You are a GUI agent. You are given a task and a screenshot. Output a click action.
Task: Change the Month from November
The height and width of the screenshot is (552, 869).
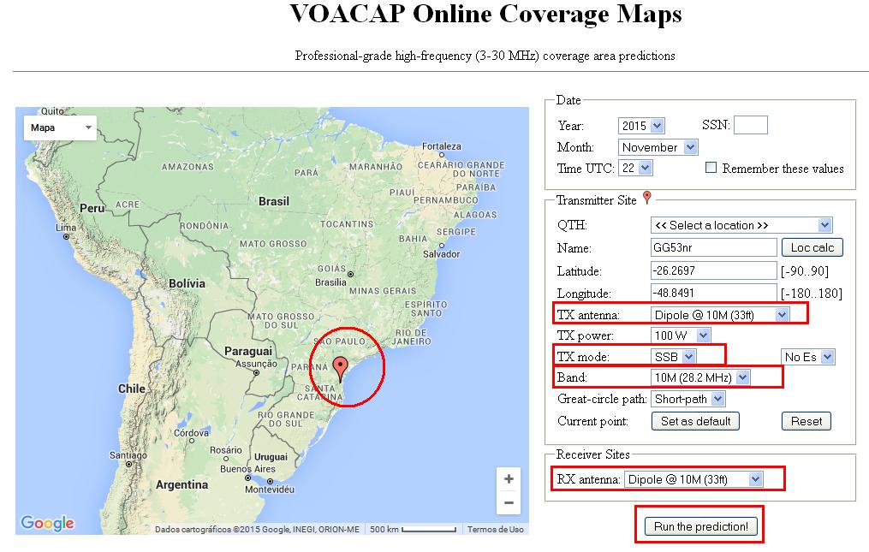658,146
